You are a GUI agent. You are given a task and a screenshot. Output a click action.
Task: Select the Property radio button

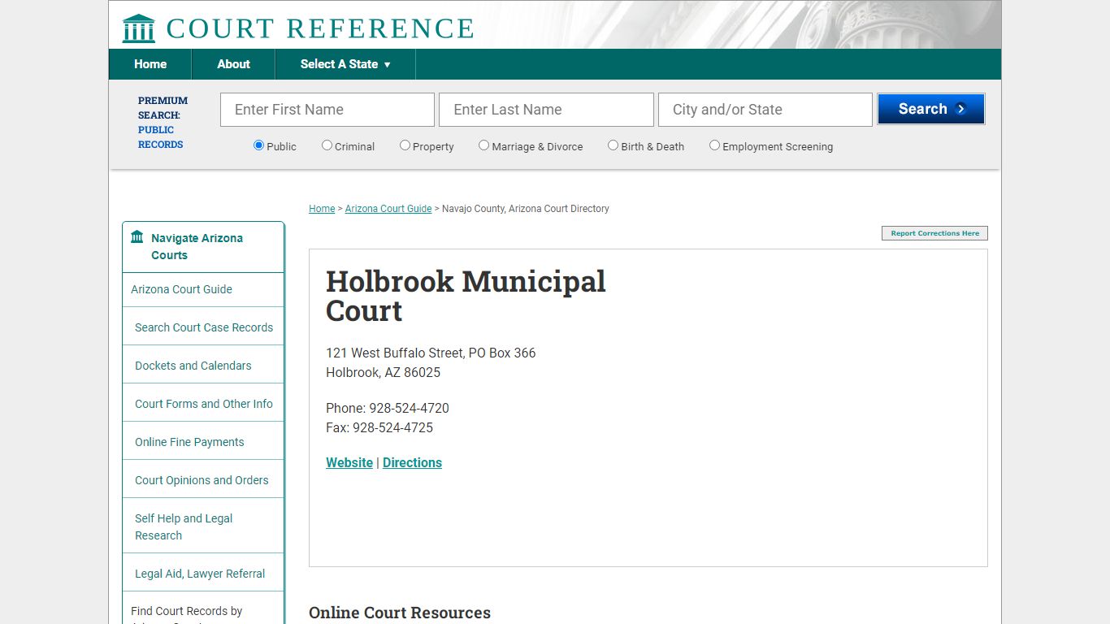(x=405, y=145)
